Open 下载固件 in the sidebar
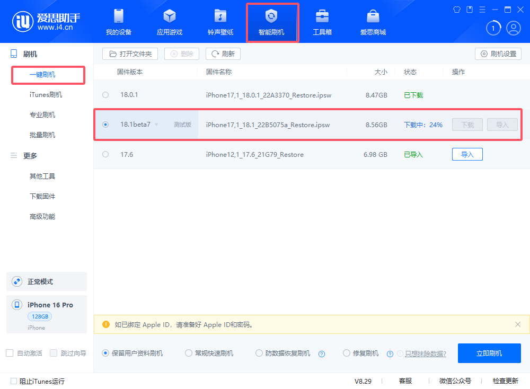Screen dimensions: 530x389 coord(42,197)
